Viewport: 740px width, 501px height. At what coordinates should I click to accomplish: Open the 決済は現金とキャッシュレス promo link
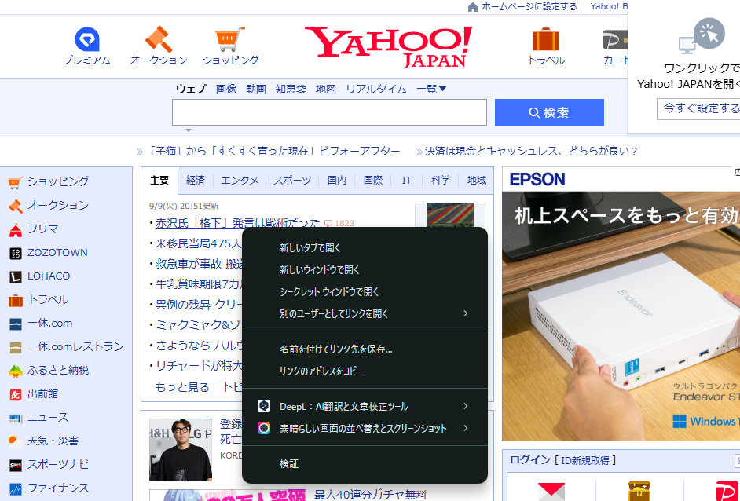(531, 152)
